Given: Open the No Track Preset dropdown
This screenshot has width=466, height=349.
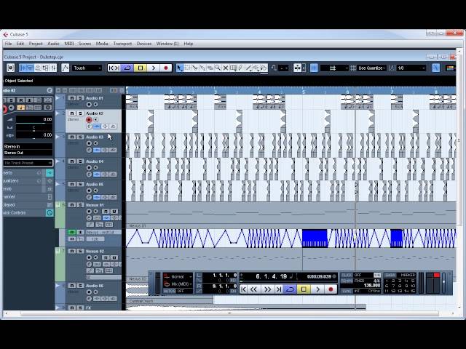Looking at the screenshot, I should (28, 163).
